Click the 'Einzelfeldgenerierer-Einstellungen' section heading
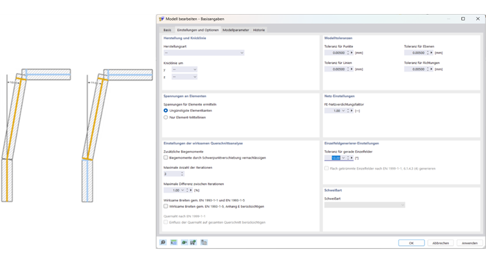Screen dimensions: 486x263 (352, 143)
